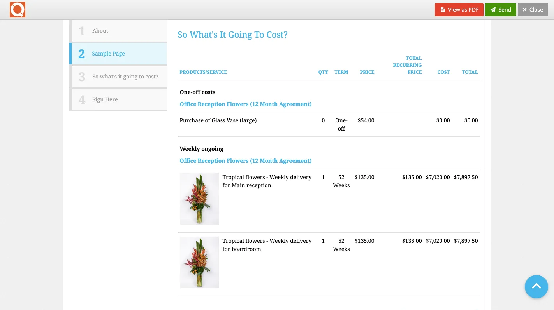
Task: Navigate to the About section
Action: click(x=100, y=31)
